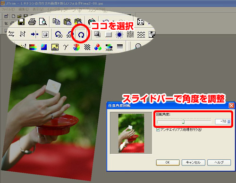Image resolution: width=236 pixels, height=183 pixels.
Task: Click the preview thumbnail in rotation dialog
Action: [131, 133]
